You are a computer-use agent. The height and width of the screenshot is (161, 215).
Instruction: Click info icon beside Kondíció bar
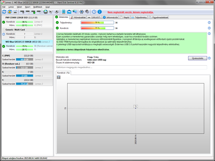pyautogui.click(x=209, y=28)
